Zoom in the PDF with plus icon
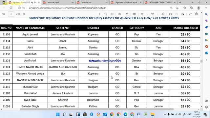 pos(99,14)
